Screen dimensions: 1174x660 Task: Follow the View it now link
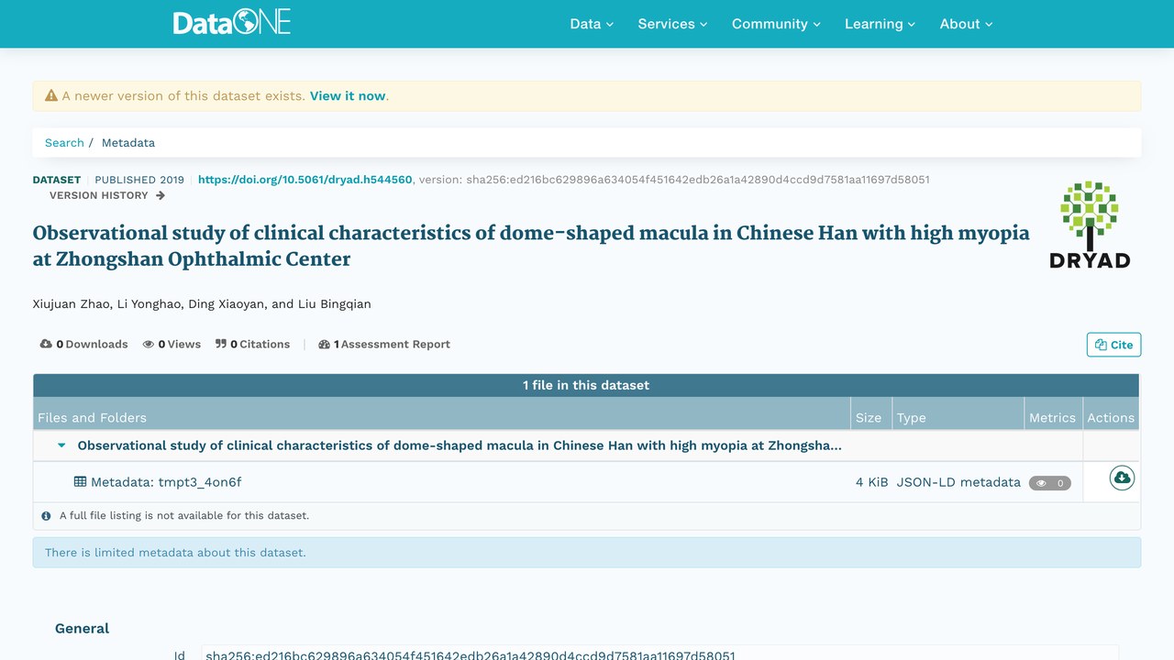point(348,95)
